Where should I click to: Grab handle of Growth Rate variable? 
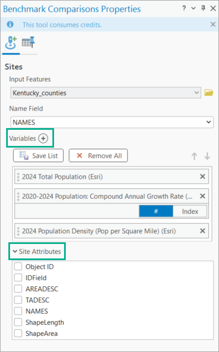click(x=18, y=196)
